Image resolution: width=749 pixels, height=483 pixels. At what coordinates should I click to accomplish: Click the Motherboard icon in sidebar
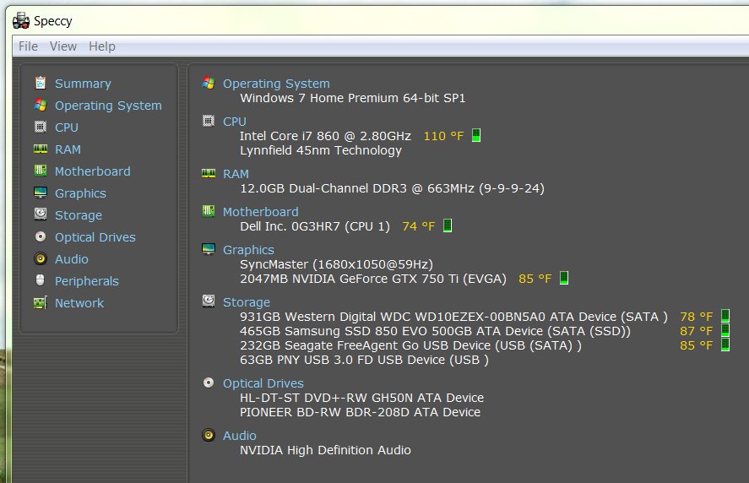point(40,171)
